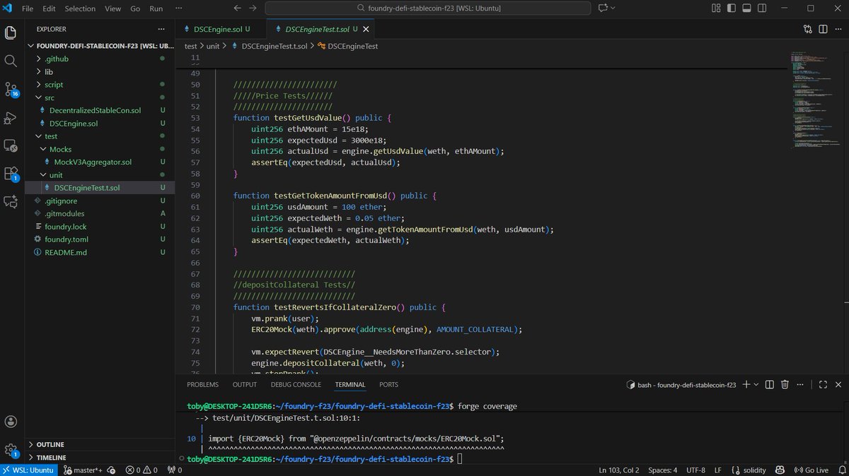Open the Extensions view in the activity bar
The image size is (849, 476).
pyautogui.click(x=11, y=174)
